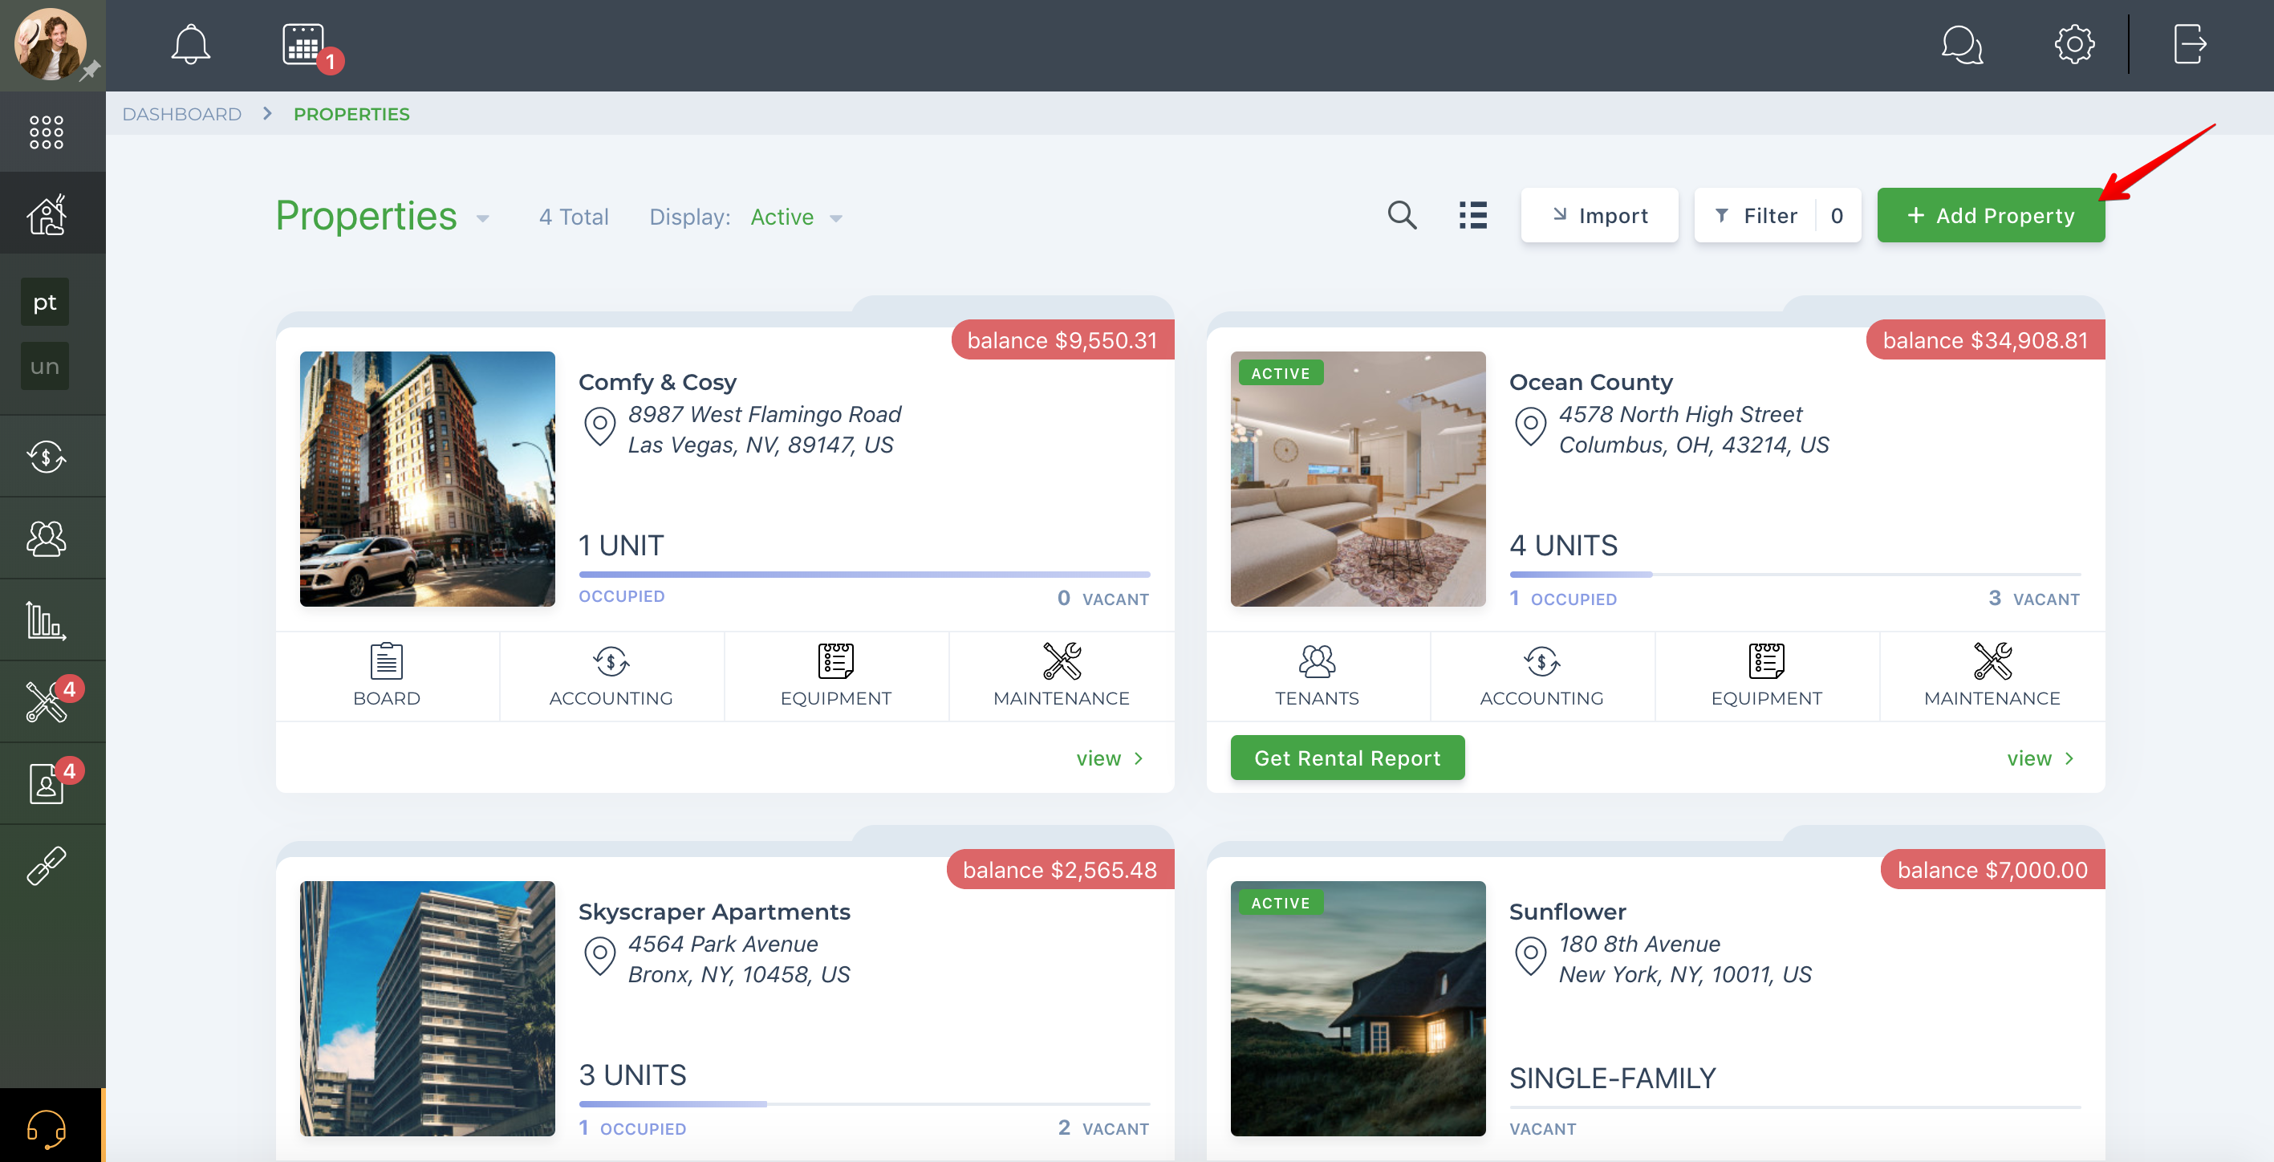Click Sunflower property photo

coord(1358,1009)
